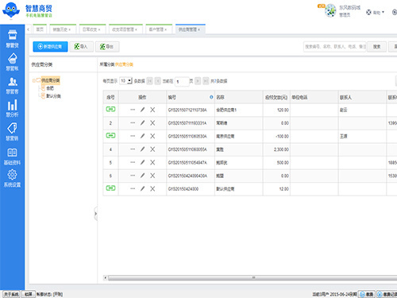The height and width of the screenshot is (298, 397).
Task: Sort by the 名称 column header
Action: pos(239,97)
